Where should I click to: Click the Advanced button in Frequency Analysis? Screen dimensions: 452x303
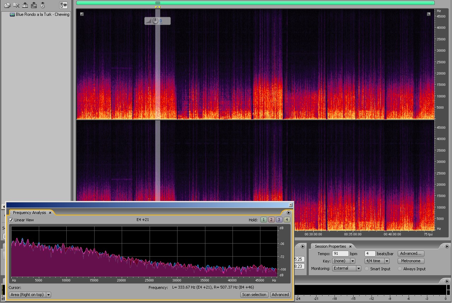point(280,295)
